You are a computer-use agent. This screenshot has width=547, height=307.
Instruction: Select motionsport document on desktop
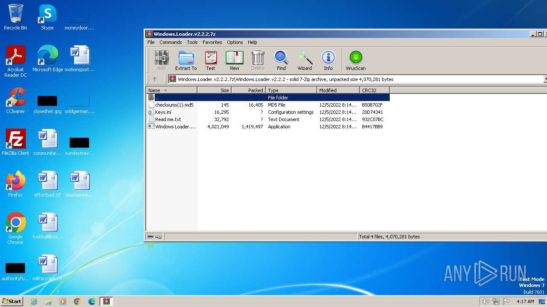(79, 59)
